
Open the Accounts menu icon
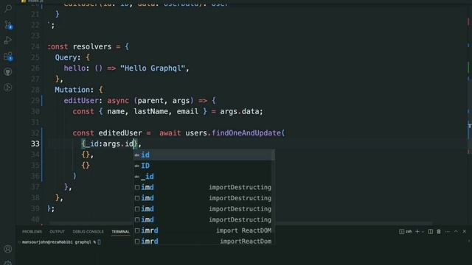pyautogui.click(x=8, y=249)
